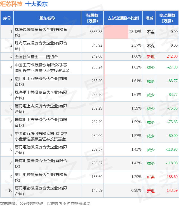Click shareholder 厦门炬焱投资合伙企业(有限合伙)
Viewport: 179px width, 206px height.
(41, 177)
